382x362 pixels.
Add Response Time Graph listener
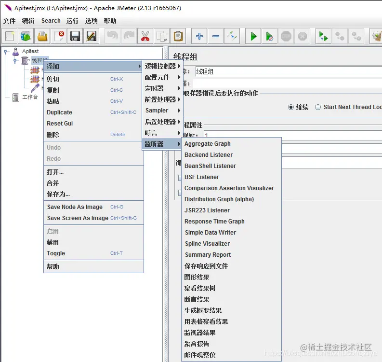[231, 222]
